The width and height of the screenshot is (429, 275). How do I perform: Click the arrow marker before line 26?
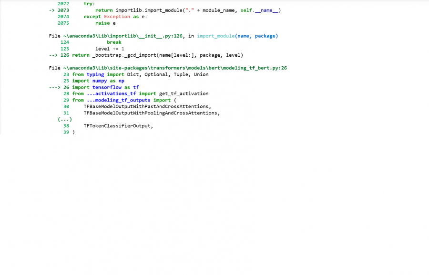55,87
